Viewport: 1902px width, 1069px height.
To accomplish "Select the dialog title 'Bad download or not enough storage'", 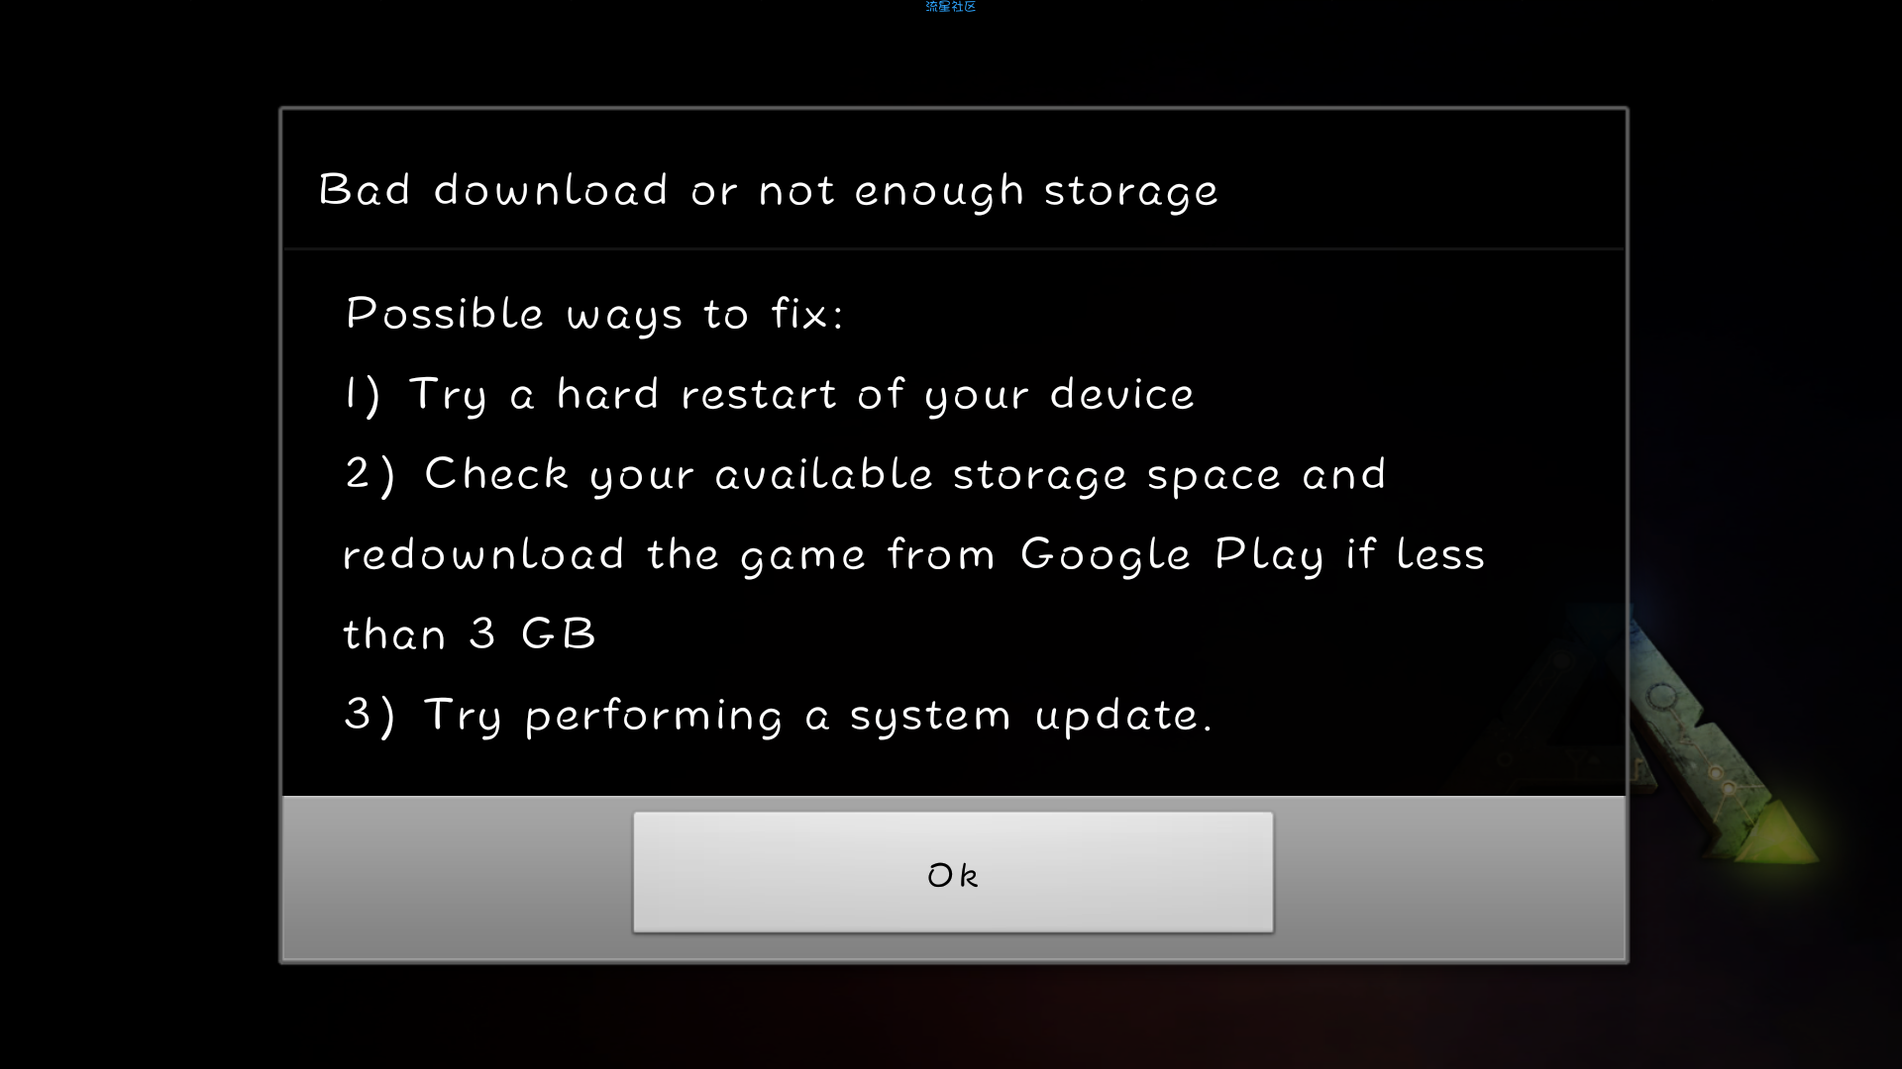I will [x=768, y=190].
